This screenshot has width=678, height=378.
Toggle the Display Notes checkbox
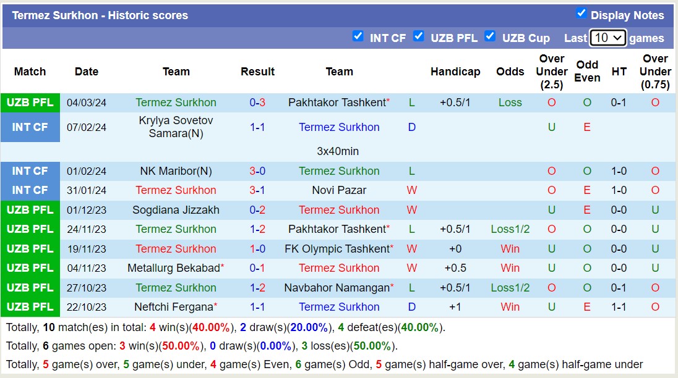[581, 13]
